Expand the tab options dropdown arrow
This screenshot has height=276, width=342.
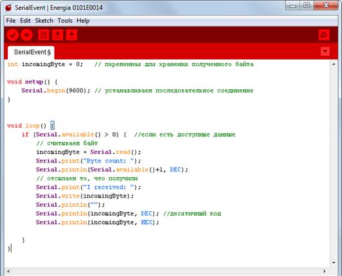(x=325, y=51)
